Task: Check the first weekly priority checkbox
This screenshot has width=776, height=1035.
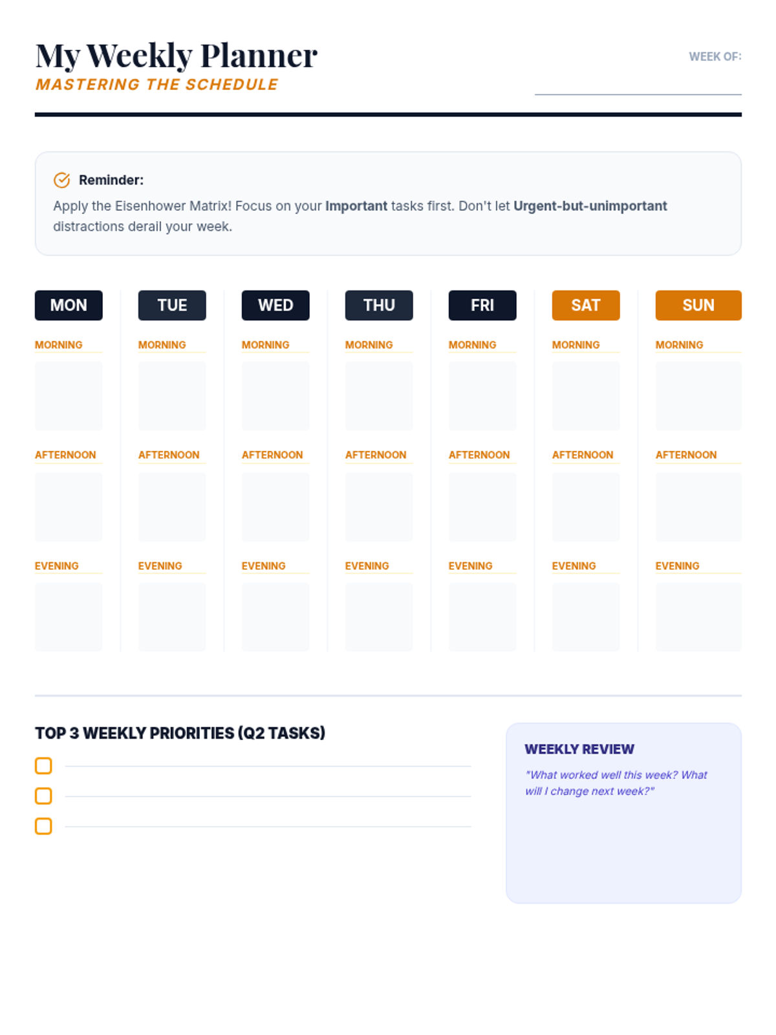Action: (43, 766)
